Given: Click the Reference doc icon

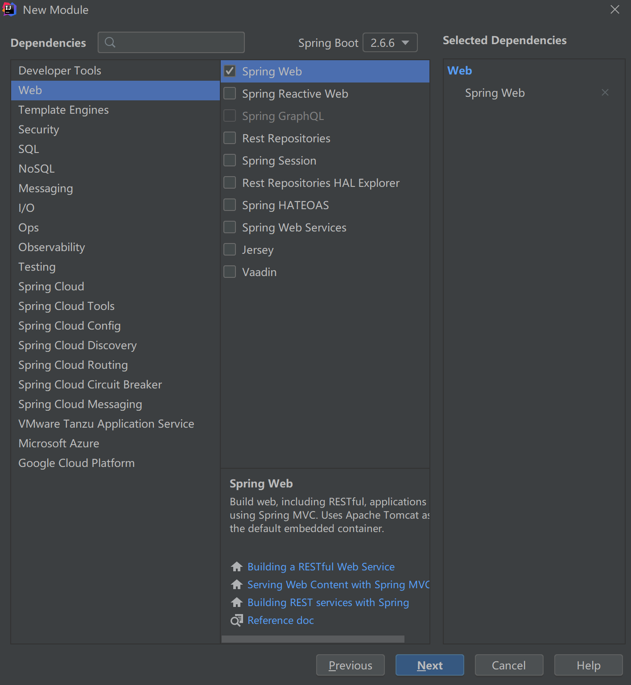Looking at the screenshot, I should pos(237,620).
